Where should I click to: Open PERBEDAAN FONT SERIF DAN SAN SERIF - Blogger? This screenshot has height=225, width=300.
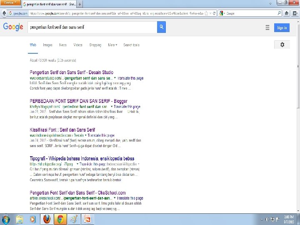coord(78,101)
